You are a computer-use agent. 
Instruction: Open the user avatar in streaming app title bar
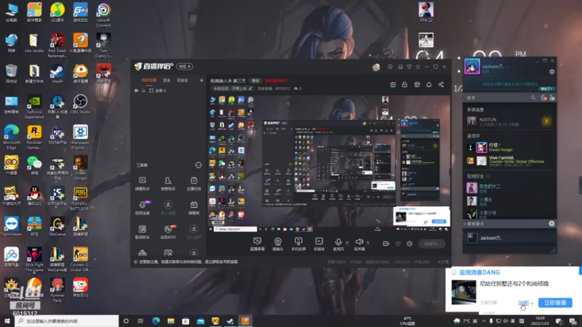[376, 67]
